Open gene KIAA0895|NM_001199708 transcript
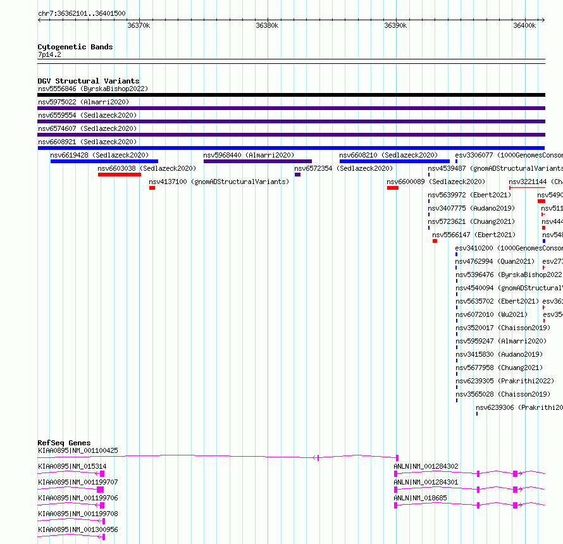Viewport: 563px width, 544px height. [78, 514]
